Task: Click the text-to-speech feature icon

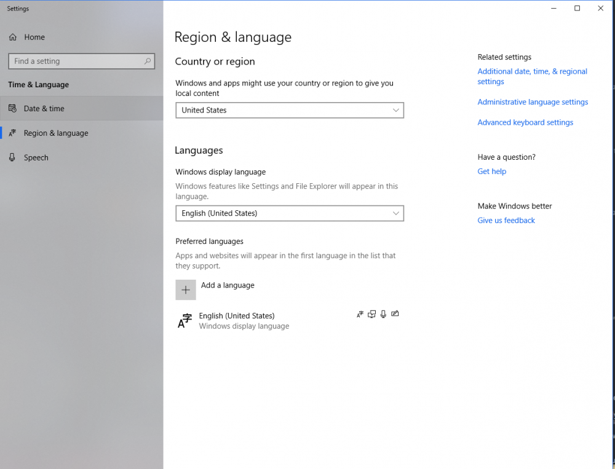Action: (x=371, y=314)
